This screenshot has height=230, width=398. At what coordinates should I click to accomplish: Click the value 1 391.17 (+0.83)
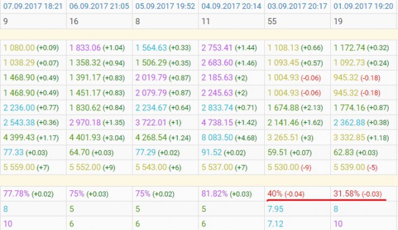point(97,77)
